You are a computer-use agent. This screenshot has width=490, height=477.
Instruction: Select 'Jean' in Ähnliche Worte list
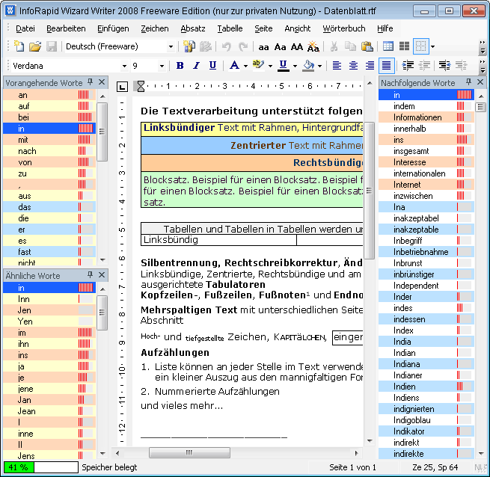pos(49,411)
